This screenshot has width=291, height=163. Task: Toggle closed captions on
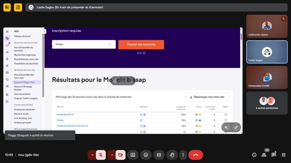159,155
